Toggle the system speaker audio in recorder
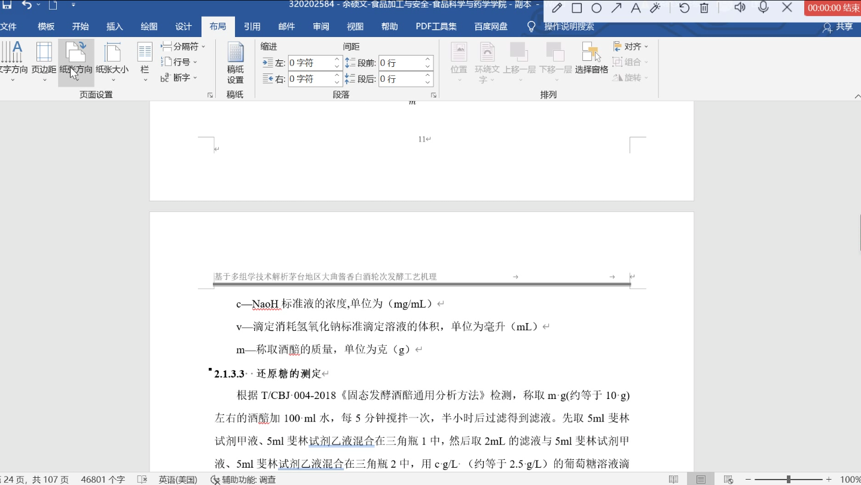861x485 pixels. pyautogui.click(x=740, y=7)
